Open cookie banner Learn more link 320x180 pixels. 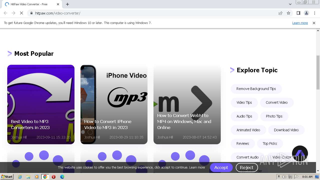click(197, 167)
